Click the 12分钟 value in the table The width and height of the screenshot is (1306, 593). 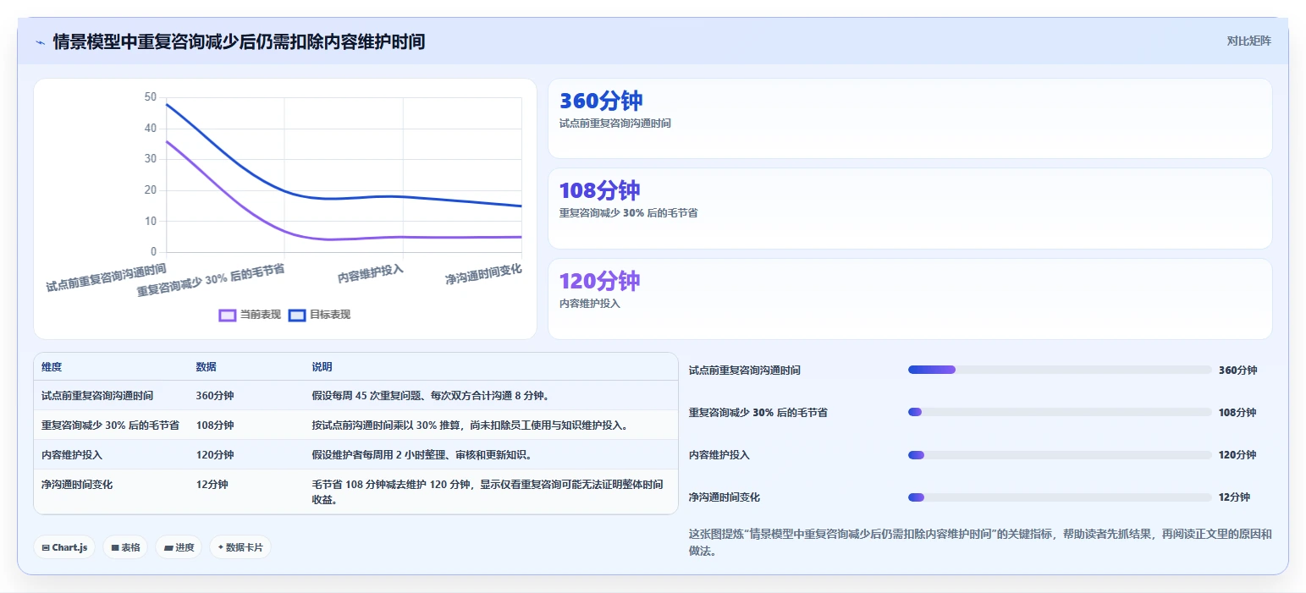212,485
